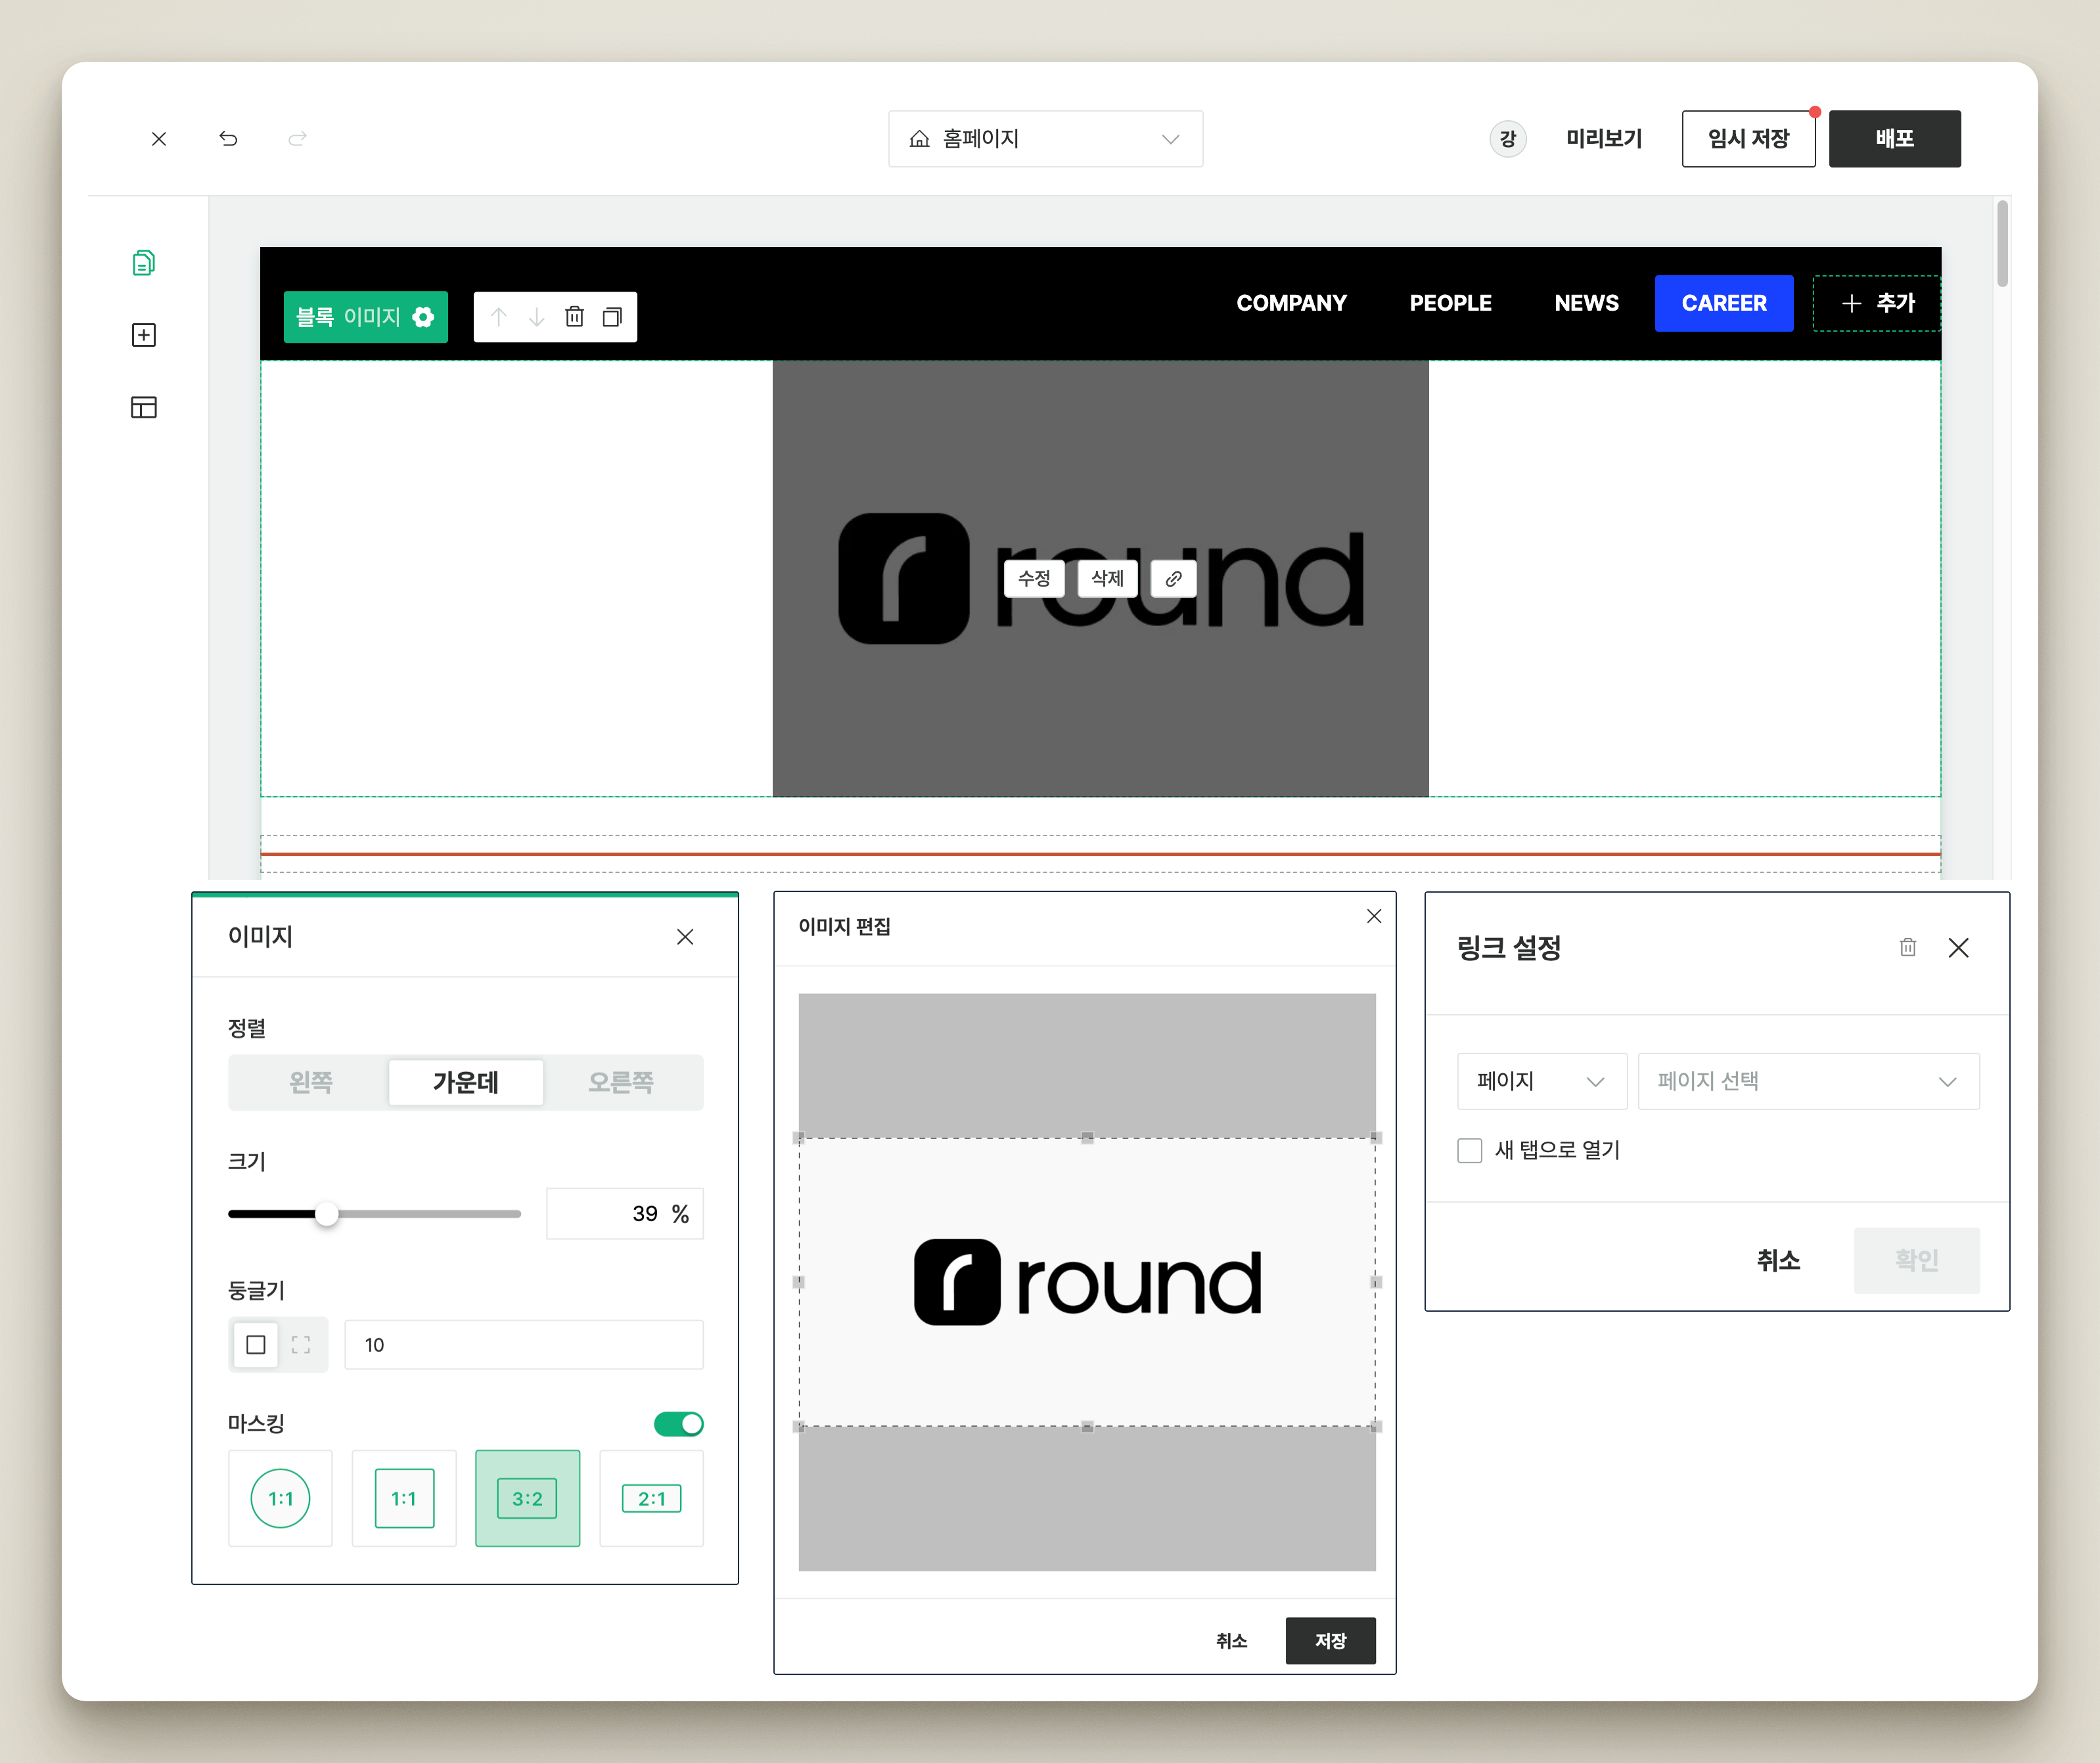This screenshot has height=1763, width=2100.
Task: Open block image settings gear
Action: tap(423, 317)
